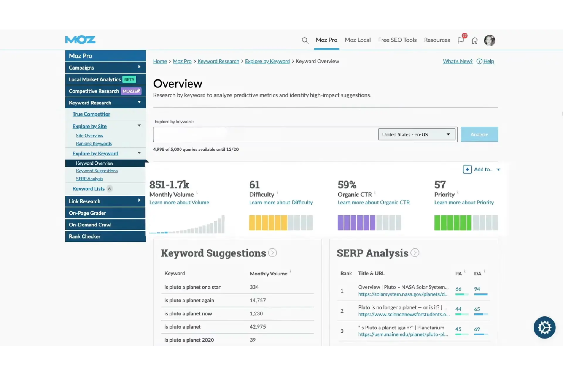This screenshot has height=375, width=563.
Task: Click the plus icon beside Add to
Action: pos(467,169)
